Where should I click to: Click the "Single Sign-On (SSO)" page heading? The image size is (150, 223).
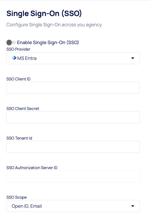(44, 14)
